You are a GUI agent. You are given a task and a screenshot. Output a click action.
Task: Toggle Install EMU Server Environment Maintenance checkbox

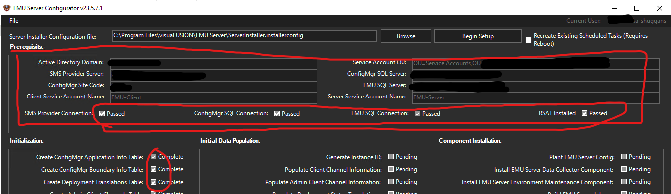point(624,182)
